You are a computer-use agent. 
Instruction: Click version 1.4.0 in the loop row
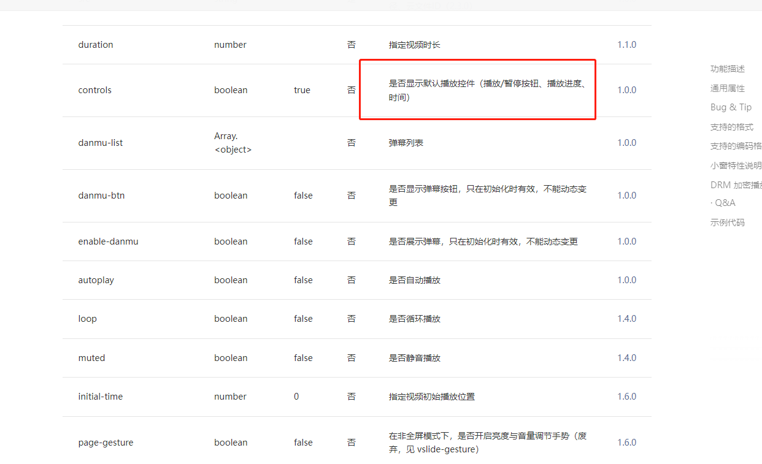627,319
